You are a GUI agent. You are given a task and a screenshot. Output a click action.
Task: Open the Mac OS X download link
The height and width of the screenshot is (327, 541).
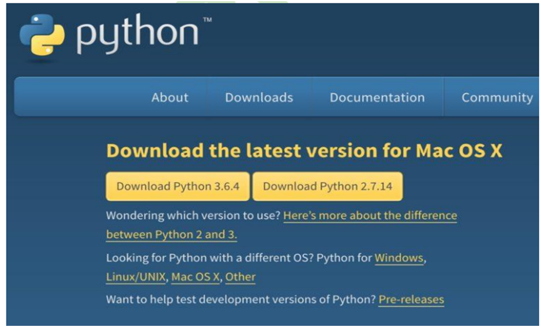[x=196, y=277]
